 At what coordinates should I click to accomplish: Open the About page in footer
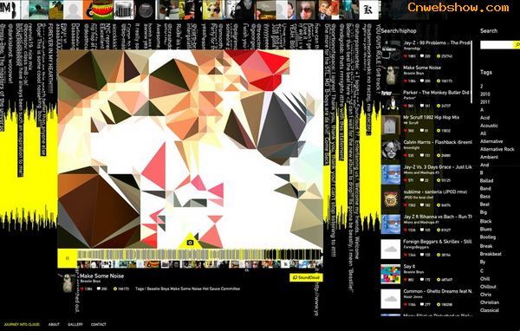(x=54, y=324)
